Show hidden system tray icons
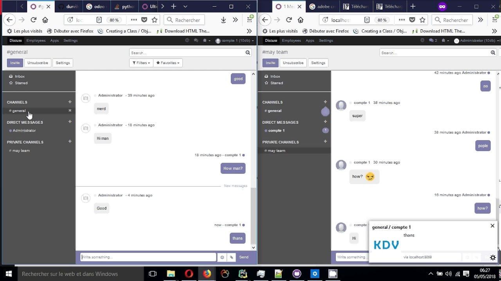This screenshot has width=501, height=281. tap(431, 274)
